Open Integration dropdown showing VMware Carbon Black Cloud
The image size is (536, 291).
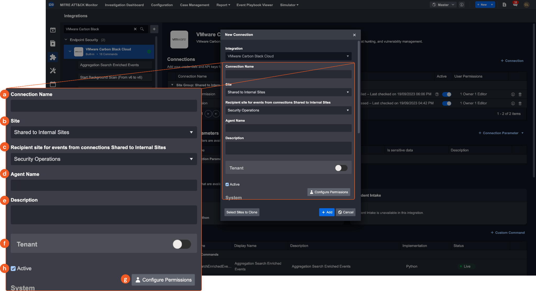pos(288,56)
